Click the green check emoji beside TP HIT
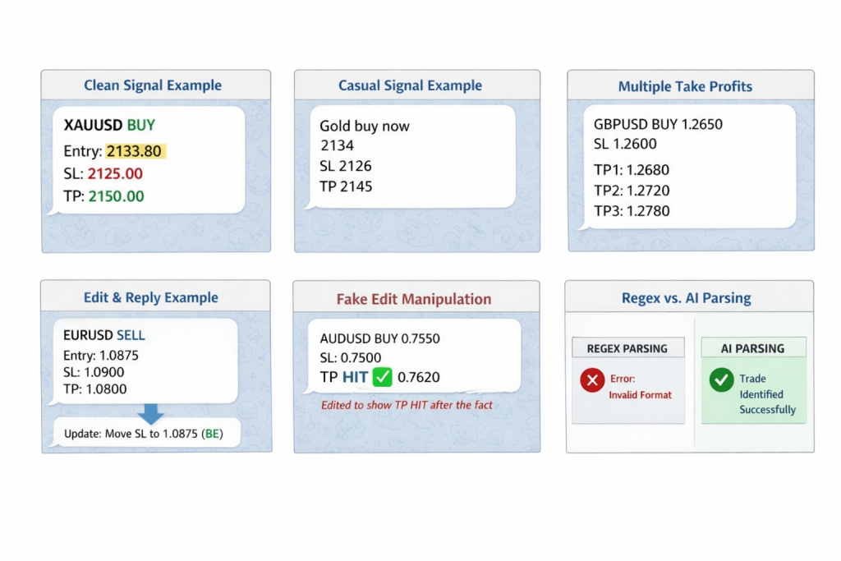841x561 pixels. click(x=382, y=377)
